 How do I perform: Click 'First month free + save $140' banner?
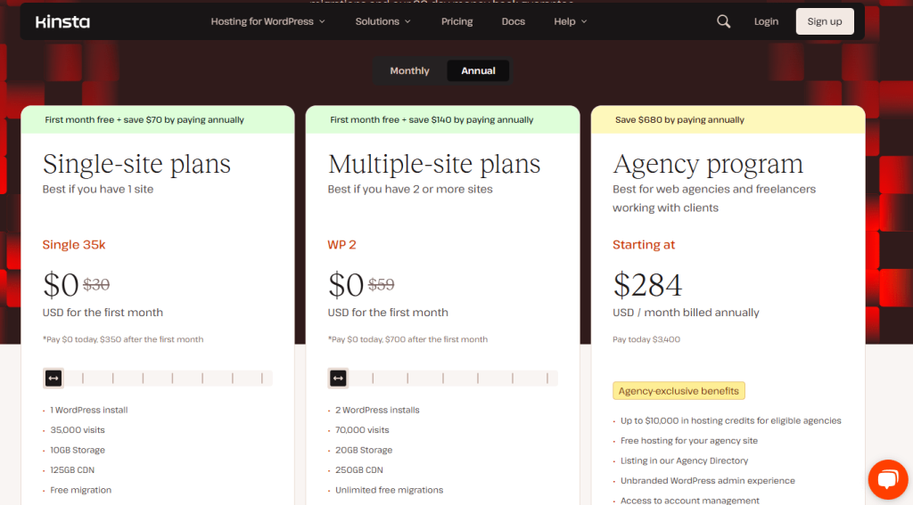(442, 120)
